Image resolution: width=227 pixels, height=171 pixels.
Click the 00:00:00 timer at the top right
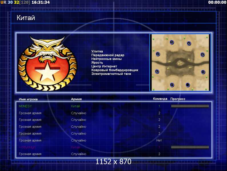[217, 2]
